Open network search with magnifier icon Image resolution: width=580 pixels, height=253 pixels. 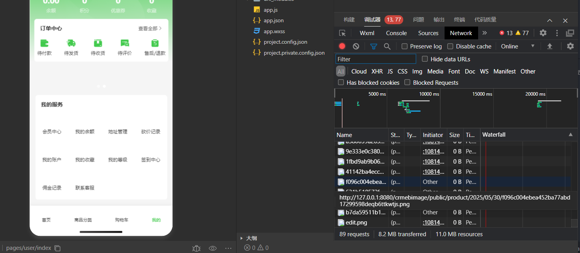point(387,46)
